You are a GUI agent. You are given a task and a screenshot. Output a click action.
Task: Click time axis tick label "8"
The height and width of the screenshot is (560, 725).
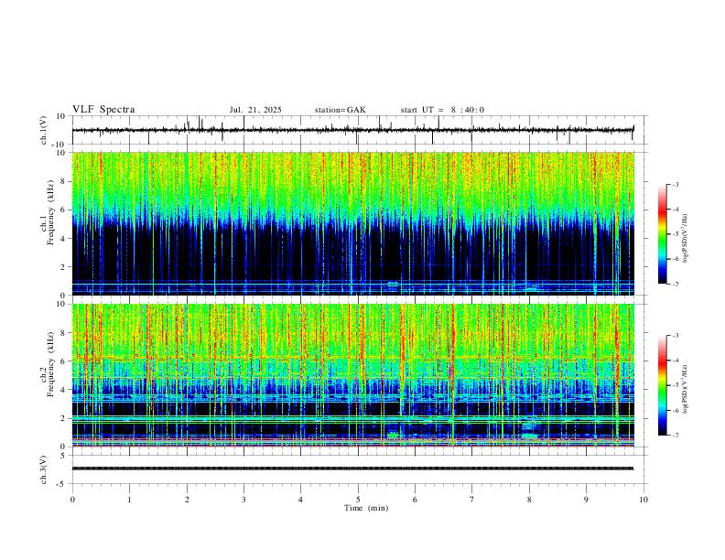(529, 500)
